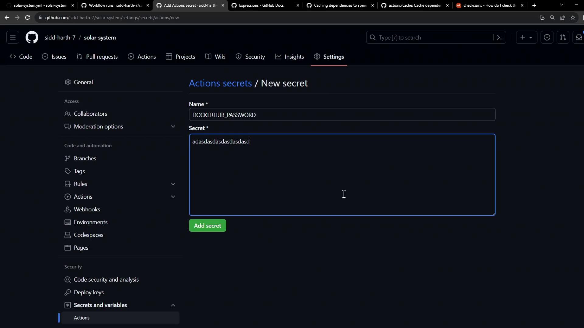Open the create new plus dropdown
This screenshot has width=584, height=328.
click(x=526, y=38)
